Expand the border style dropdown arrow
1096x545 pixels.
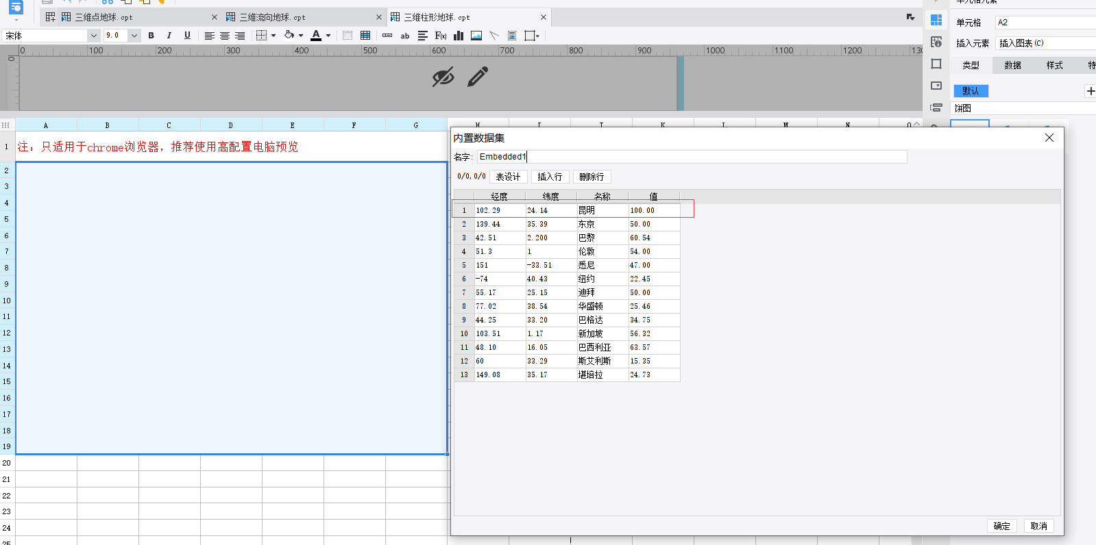click(x=273, y=36)
